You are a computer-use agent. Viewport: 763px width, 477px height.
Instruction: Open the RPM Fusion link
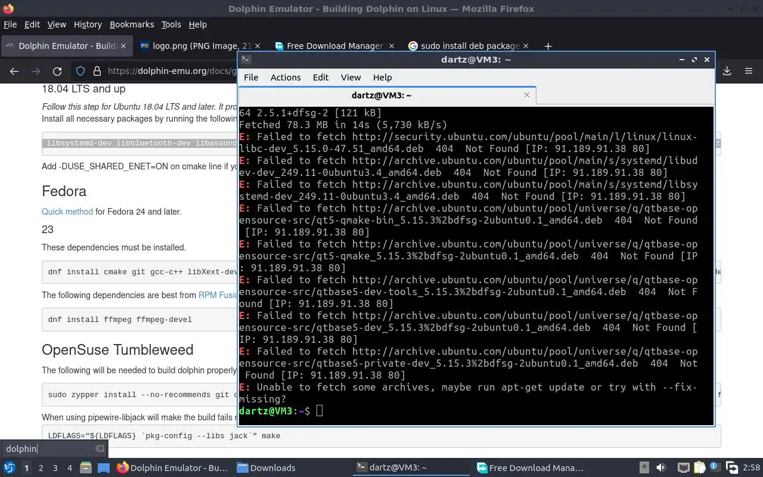coord(218,295)
